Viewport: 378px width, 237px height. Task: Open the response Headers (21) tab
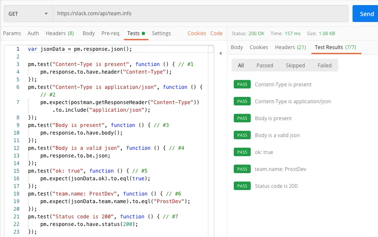[x=290, y=47]
